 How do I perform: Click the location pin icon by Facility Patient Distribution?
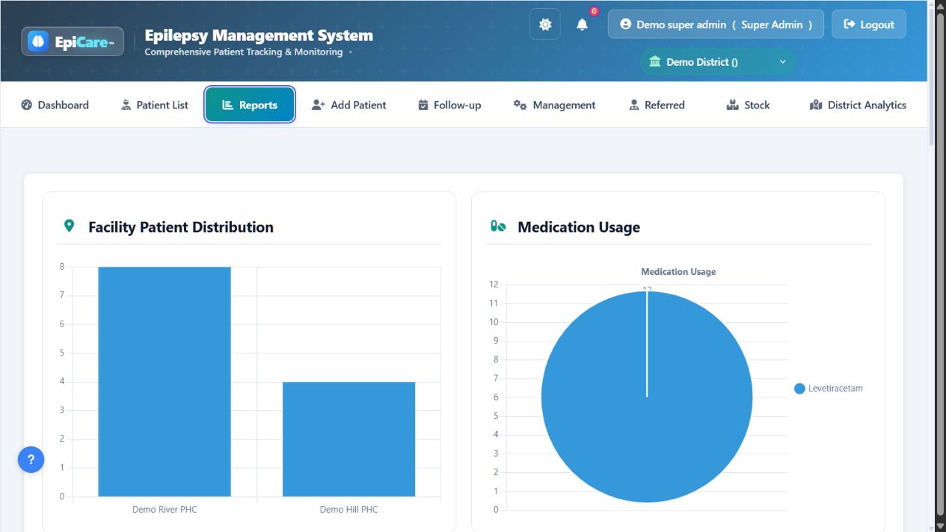[x=70, y=226]
